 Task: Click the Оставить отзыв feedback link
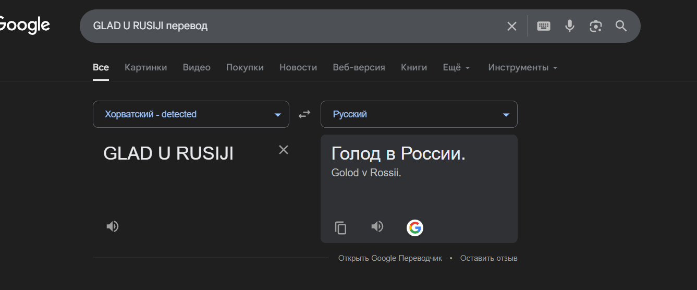[488, 258]
